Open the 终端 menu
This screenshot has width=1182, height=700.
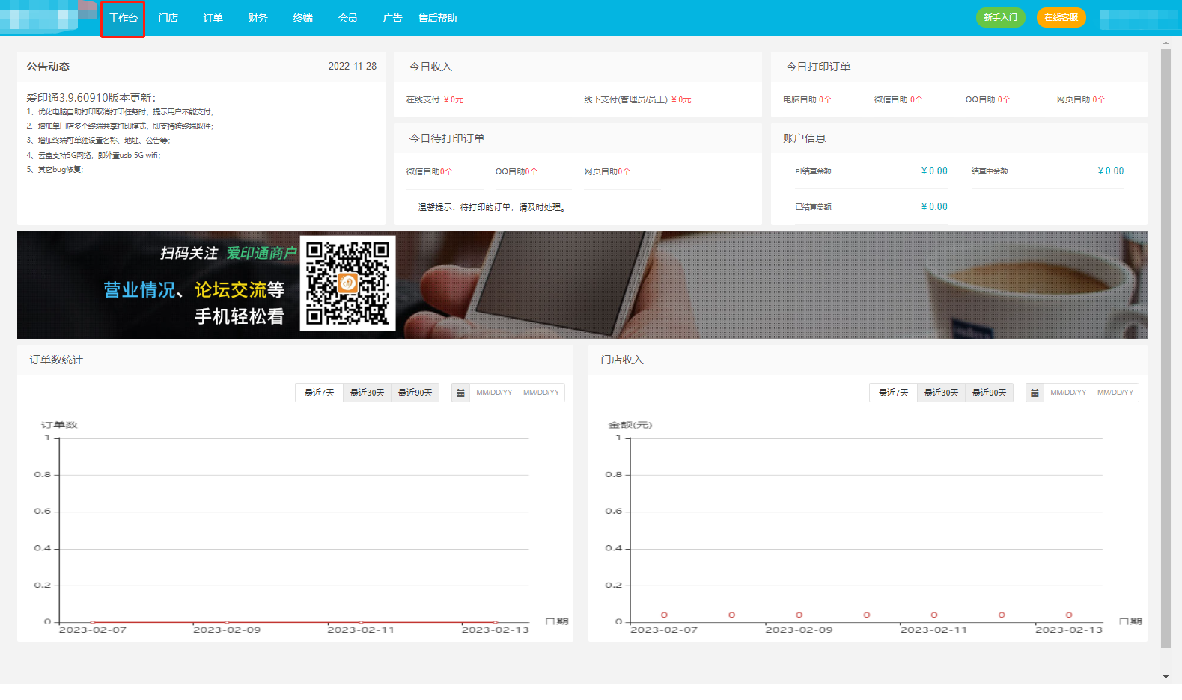pyautogui.click(x=302, y=18)
